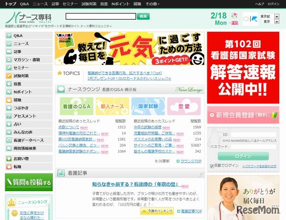Click the 元気に過ごすための方法 banner
This screenshot has height=220, width=286.
130,49
